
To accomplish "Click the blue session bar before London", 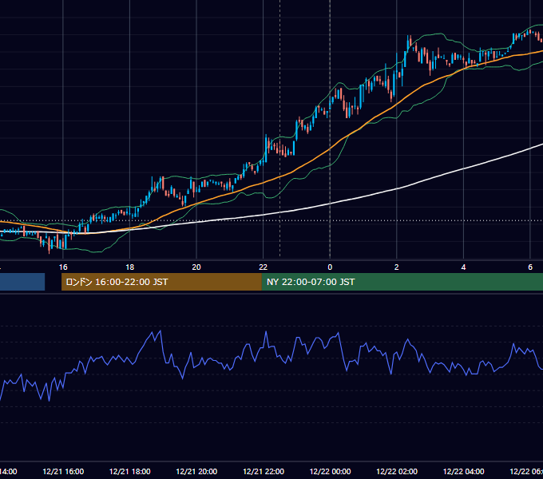I will [x=22, y=282].
